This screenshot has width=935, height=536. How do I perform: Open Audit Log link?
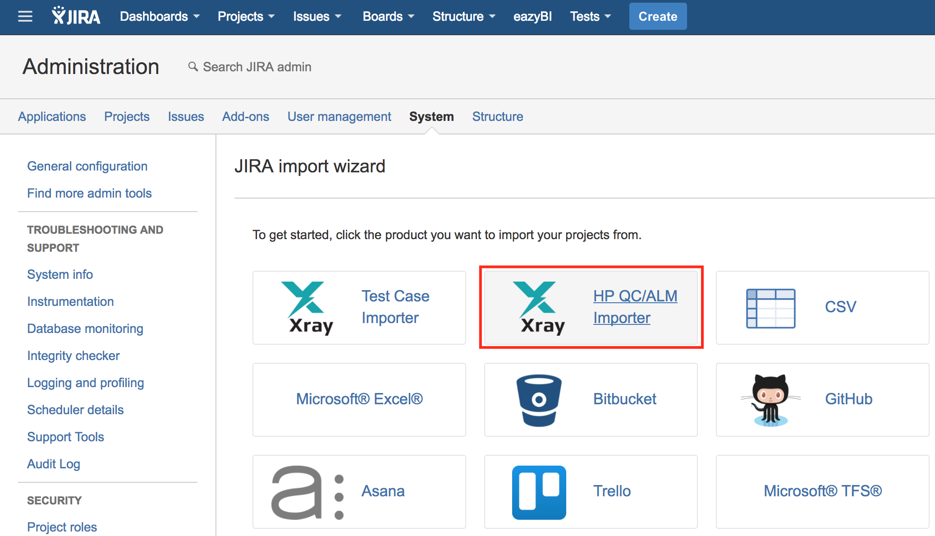click(54, 464)
